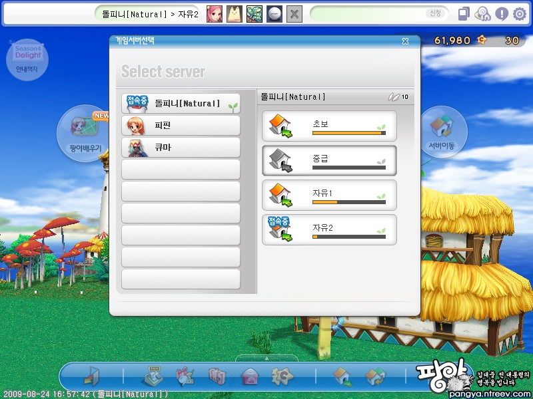Click the exit door icon in bottom bar
This screenshot has width=533, height=399.
(x=91, y=376)
